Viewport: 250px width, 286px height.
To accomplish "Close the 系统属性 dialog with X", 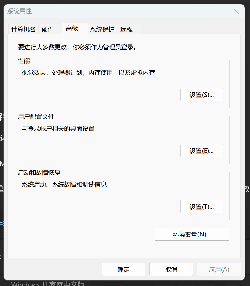I will pyautogui.click(x=236, y=11).
